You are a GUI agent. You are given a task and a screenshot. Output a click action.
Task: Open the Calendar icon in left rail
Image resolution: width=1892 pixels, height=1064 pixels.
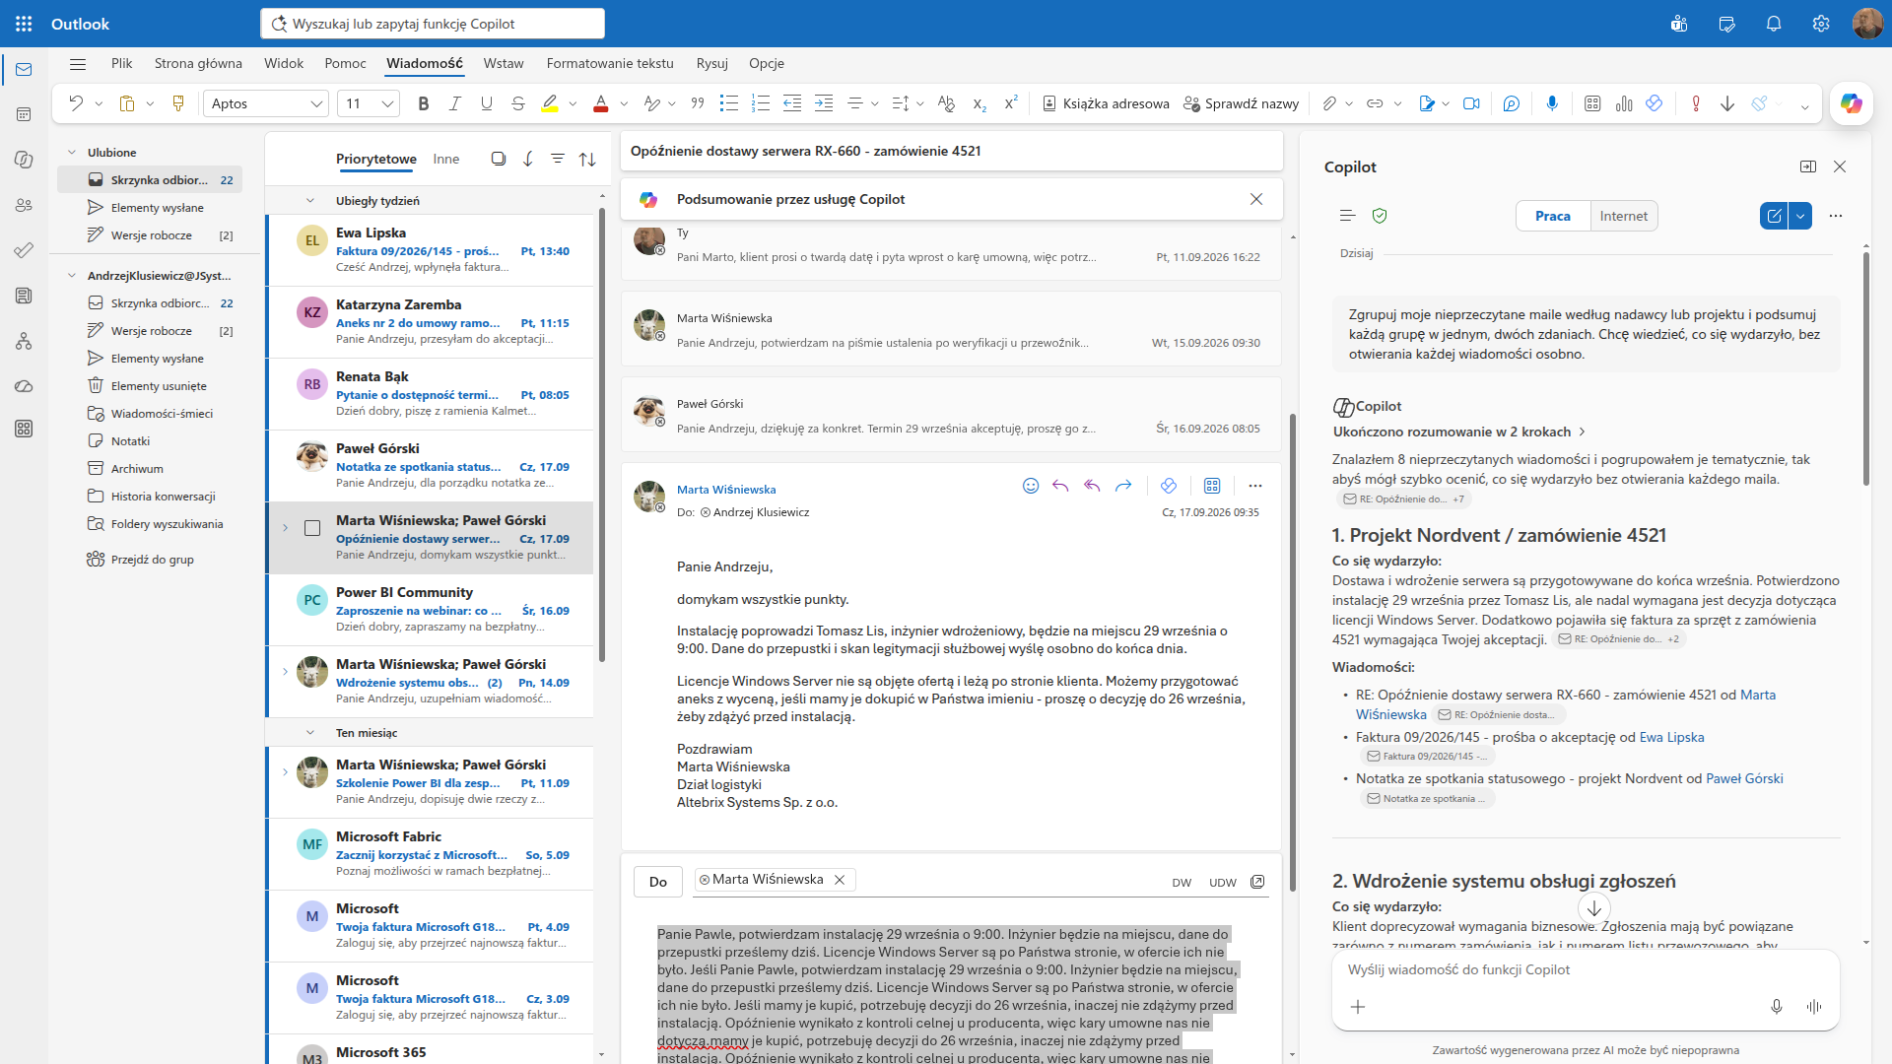pos(24,114)
